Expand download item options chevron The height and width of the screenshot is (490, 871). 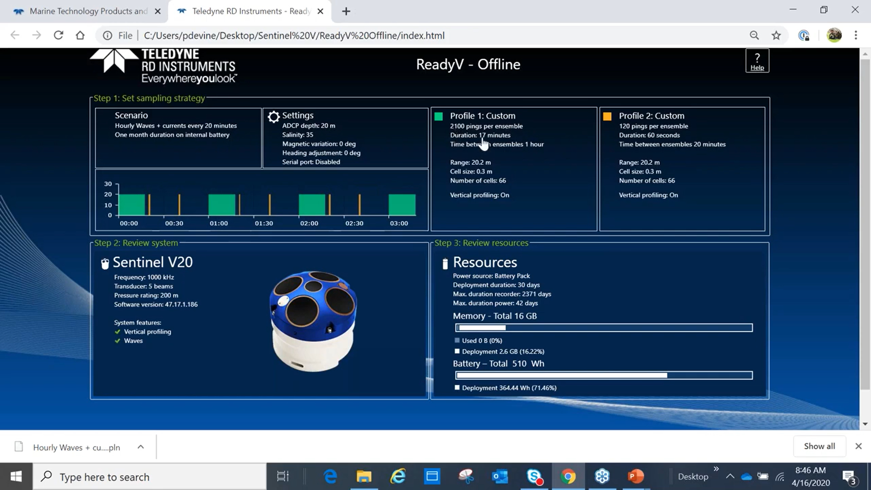[141, 447]
